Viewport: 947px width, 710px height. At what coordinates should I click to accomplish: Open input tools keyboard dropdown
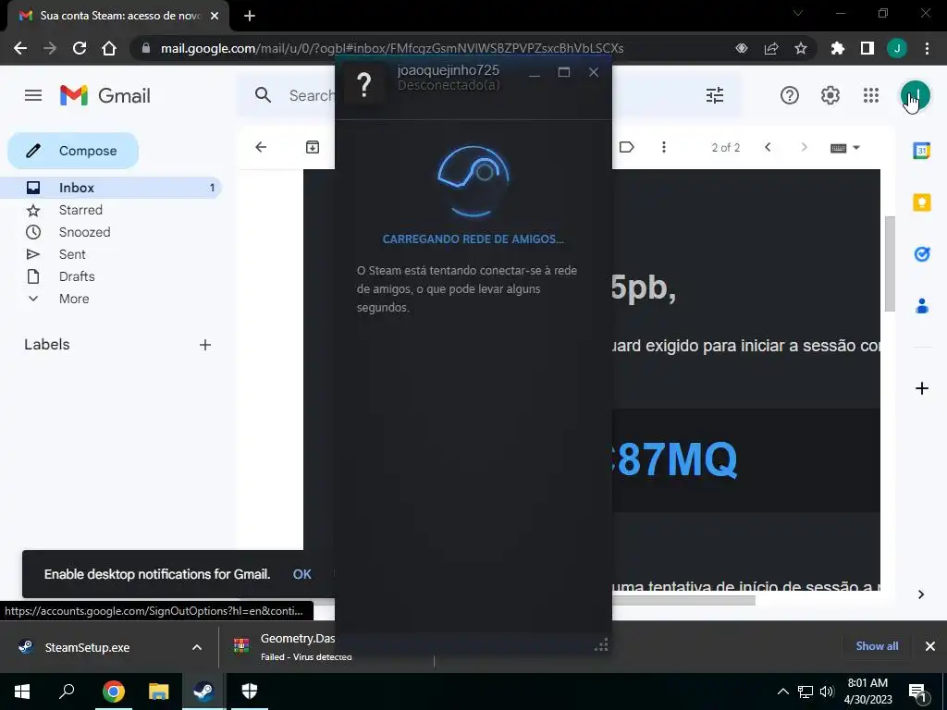[x=845, y=148]
